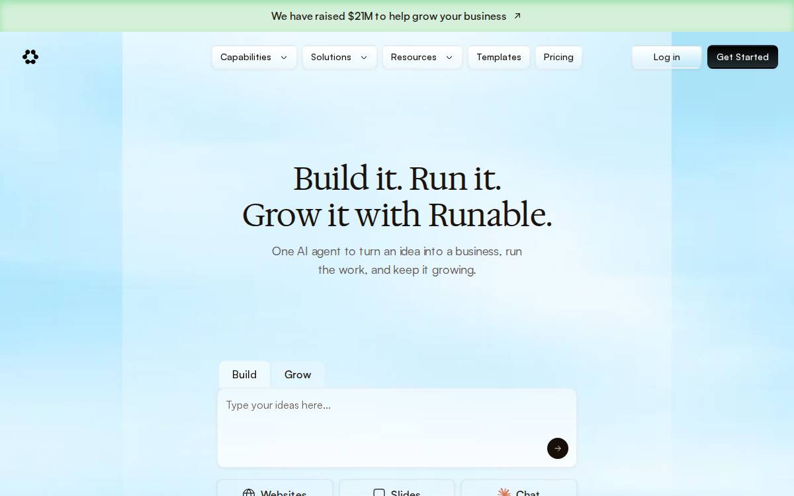794x496 pixels.
Task: Click the Websites globe icon
Action: (249, 492)
